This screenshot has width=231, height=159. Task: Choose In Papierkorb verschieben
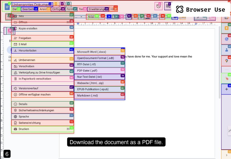(x=43, y=79)
